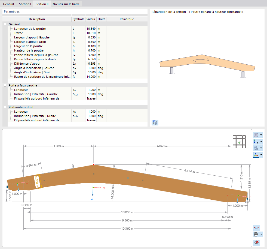Image resolution: width=267 pixels, height=249 pixels.
Task: Open the Nœuds sur la barre tab
Action: coord(66,4)
